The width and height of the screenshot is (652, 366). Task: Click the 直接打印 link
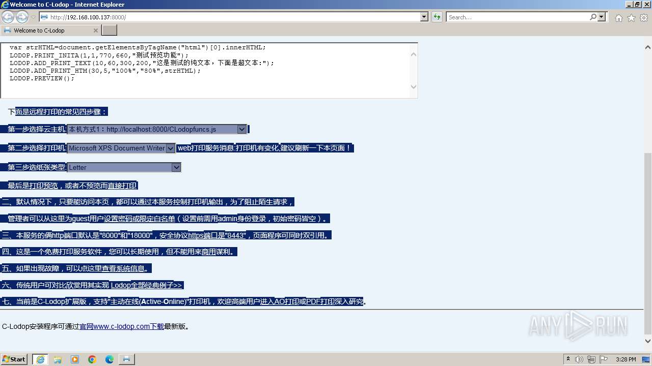pos(122,186)
